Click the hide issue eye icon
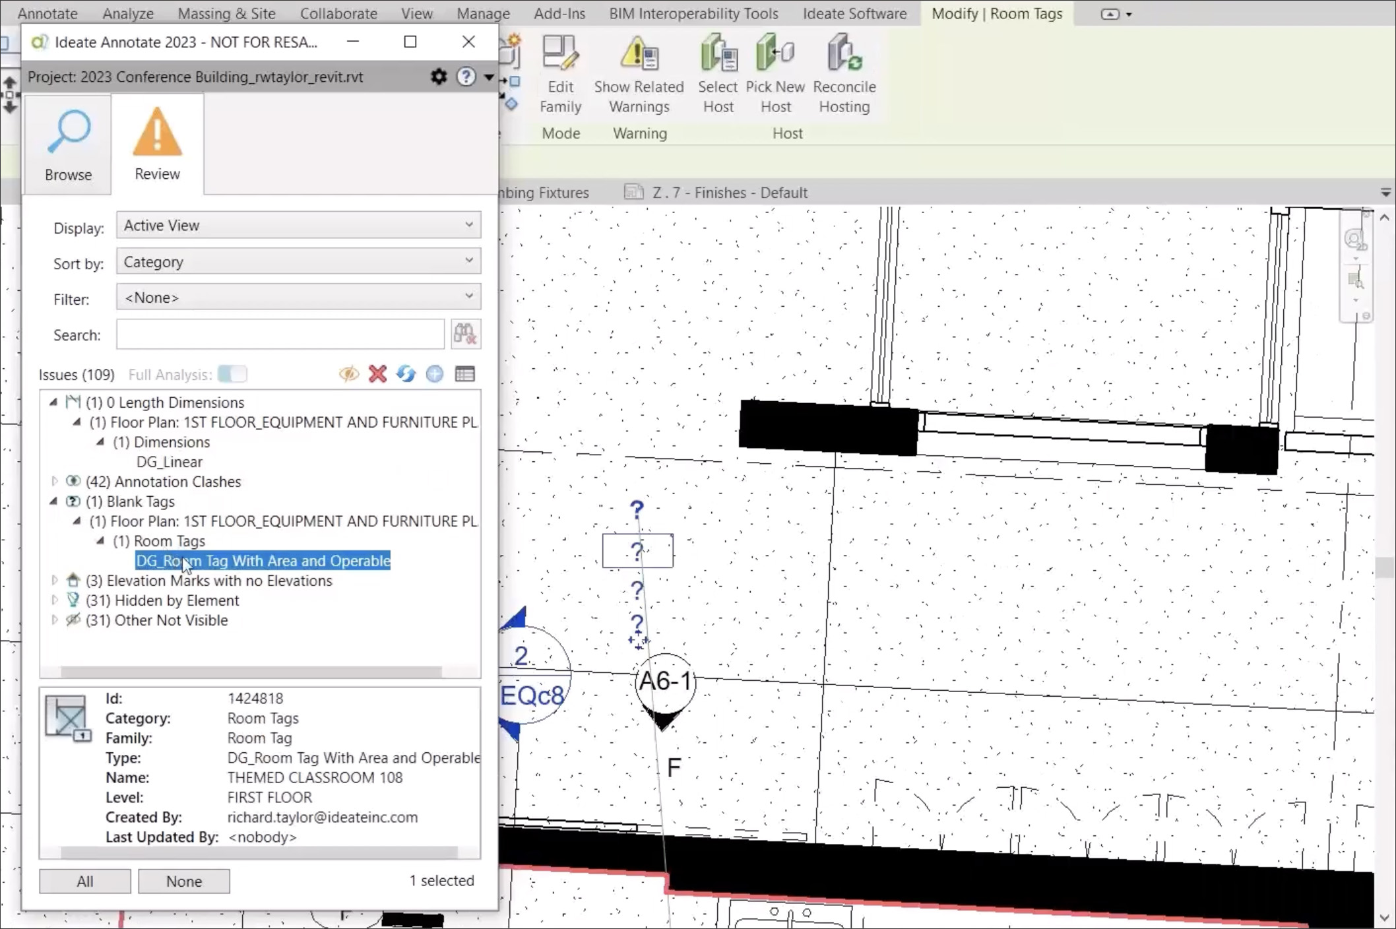This screenshot has width=1396, height=929. [348, 374]
